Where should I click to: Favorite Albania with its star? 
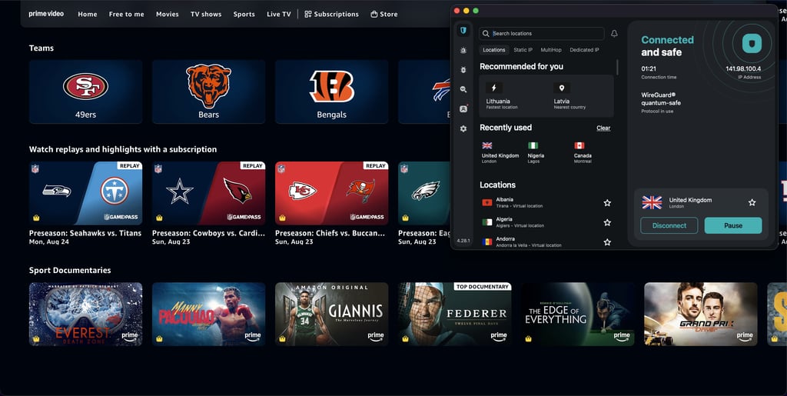(x=607, y=203)
